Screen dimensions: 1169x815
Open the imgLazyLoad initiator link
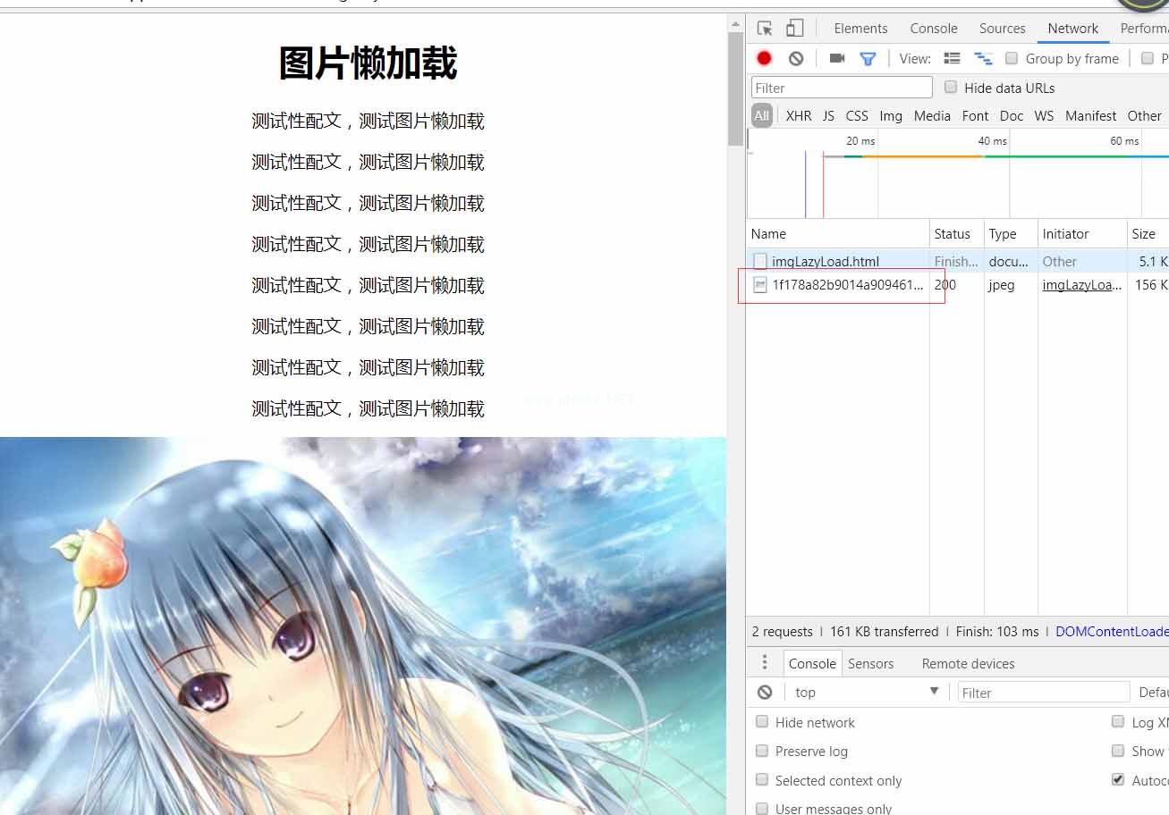point(1081,285)
